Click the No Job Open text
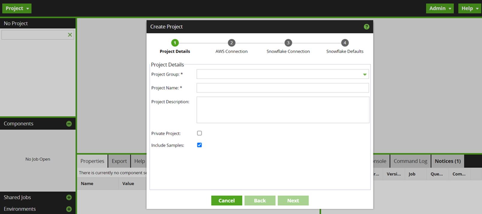This screenshot has height=214, width=482. [x=38, y=159]
